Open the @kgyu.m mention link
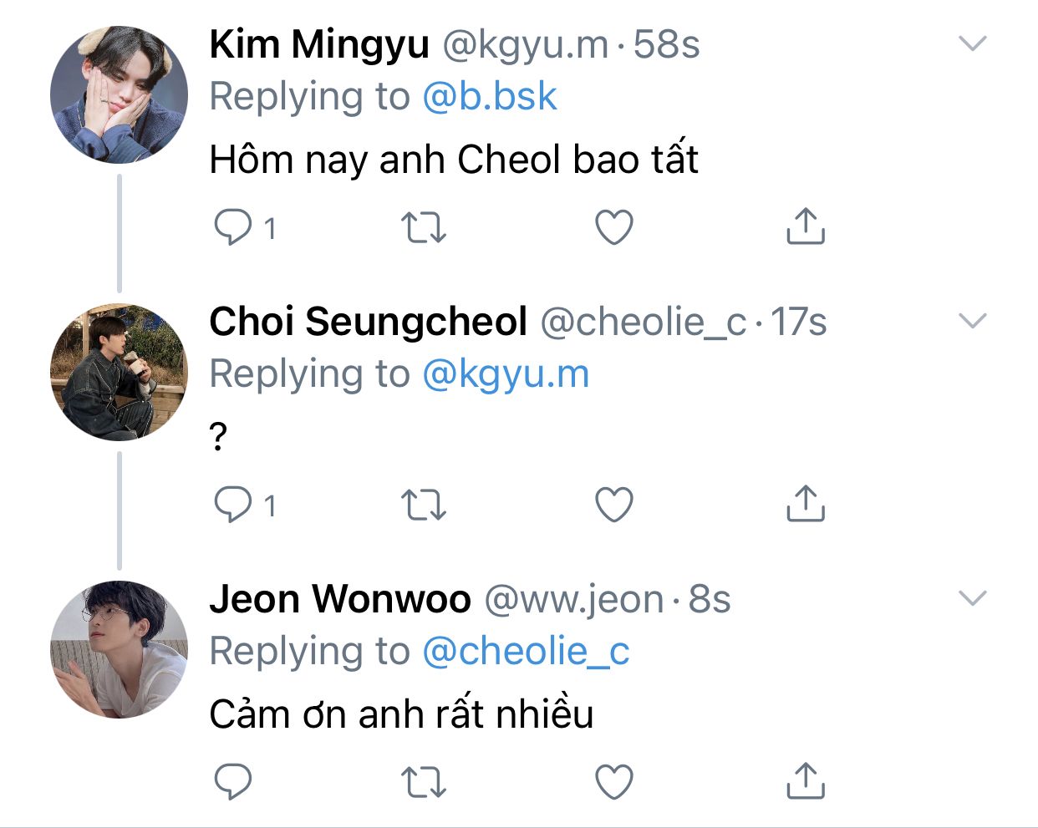The width and height of the screenshot is (1038, 828). click(x=506, y=374)
